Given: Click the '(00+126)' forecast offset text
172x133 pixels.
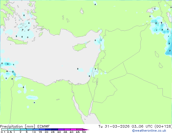Looking at the screenshot, I should point(163,126).
